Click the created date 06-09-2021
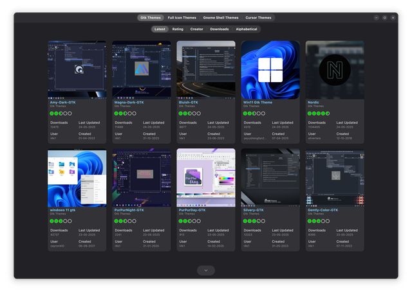The width and height of the screenshot is (412, 294). 87,246
